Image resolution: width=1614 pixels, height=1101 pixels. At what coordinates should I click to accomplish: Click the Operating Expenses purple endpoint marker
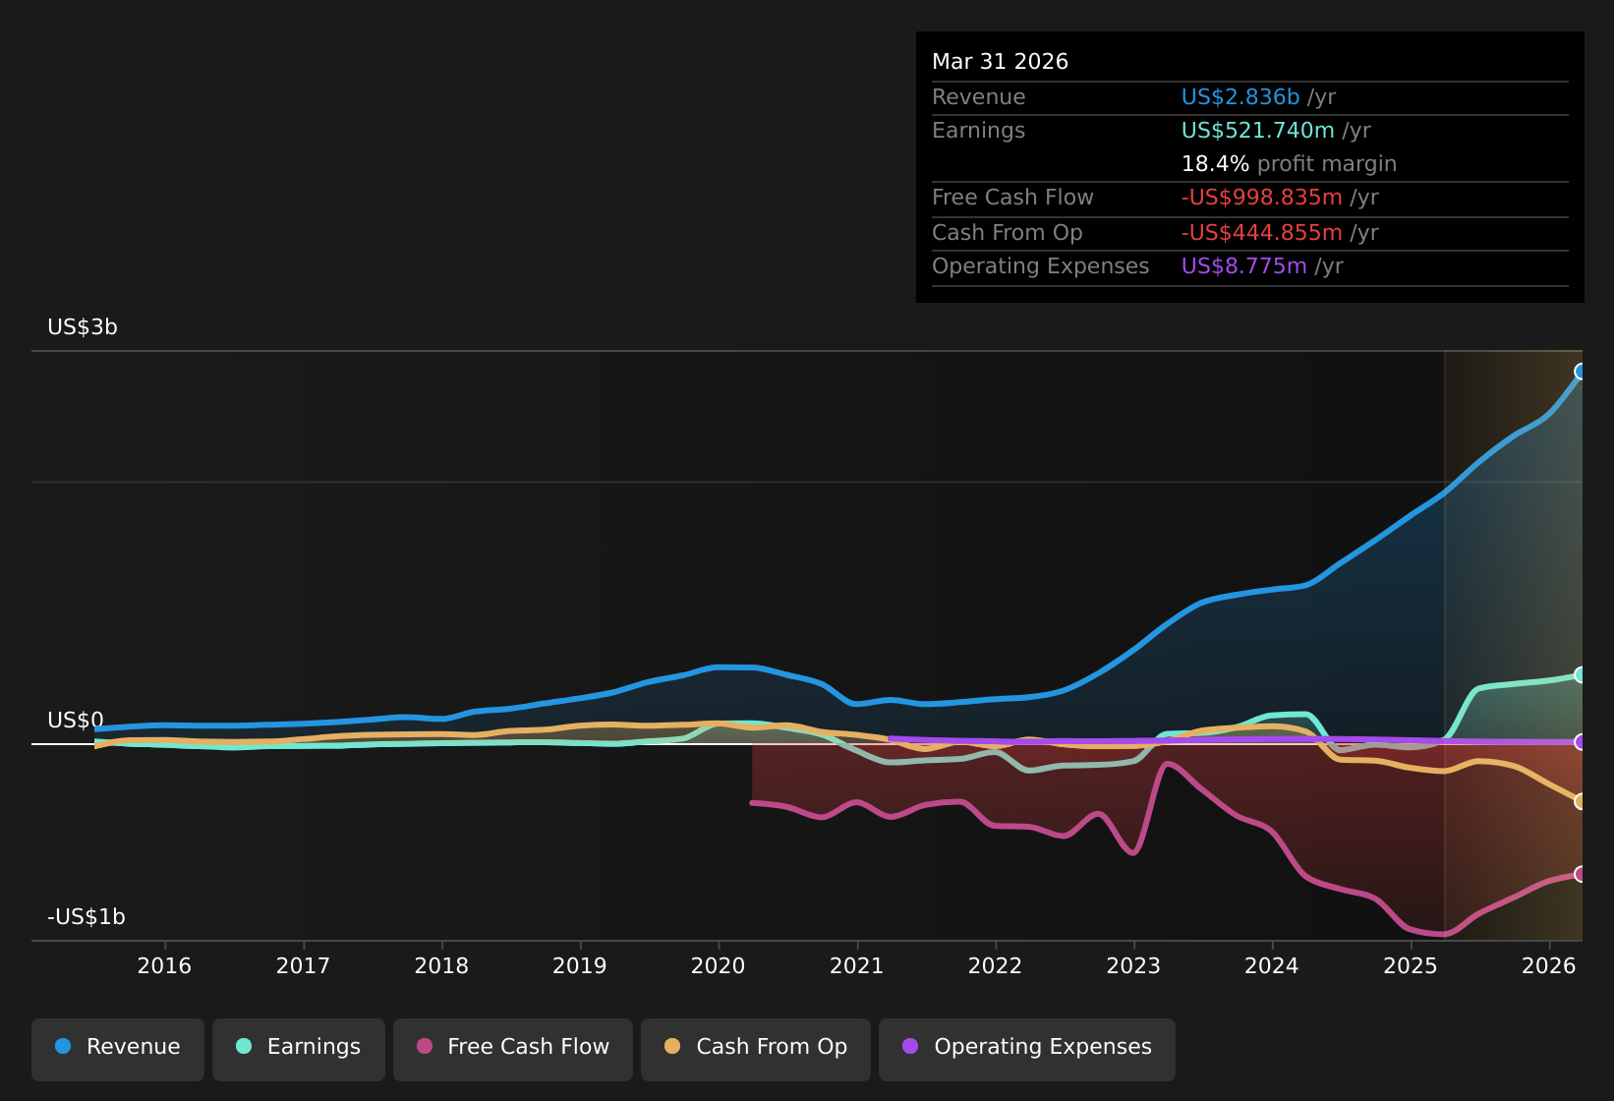(x=1581, y=742)
